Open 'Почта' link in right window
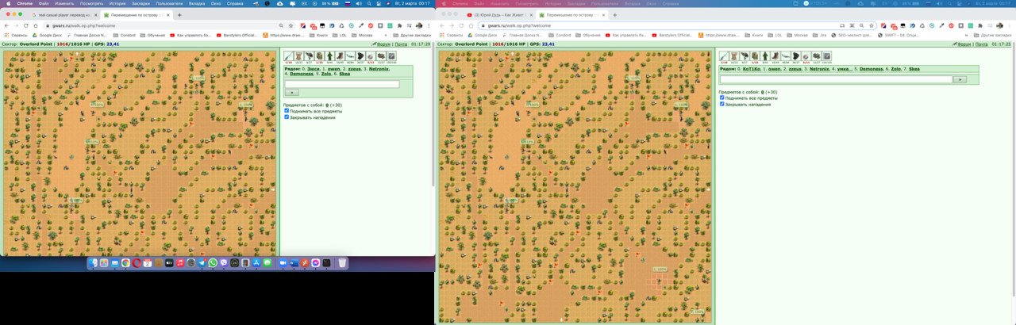This screenshot has width=1016, height=325. pos(982,44)
